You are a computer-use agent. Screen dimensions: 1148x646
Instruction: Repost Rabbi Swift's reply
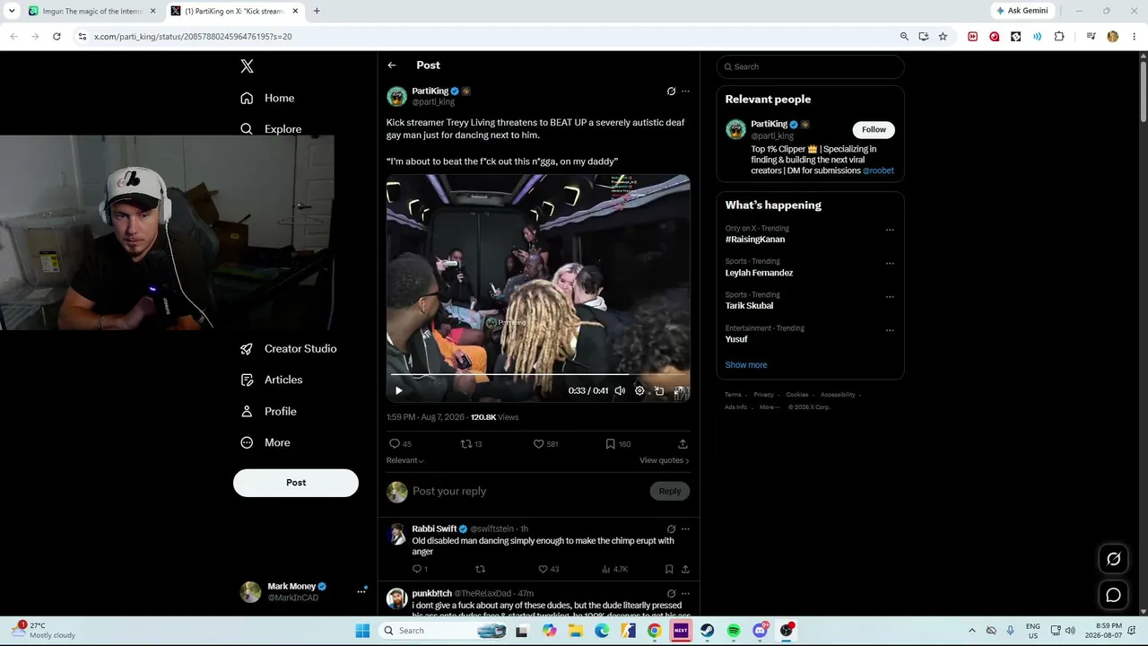pos(480,570)
